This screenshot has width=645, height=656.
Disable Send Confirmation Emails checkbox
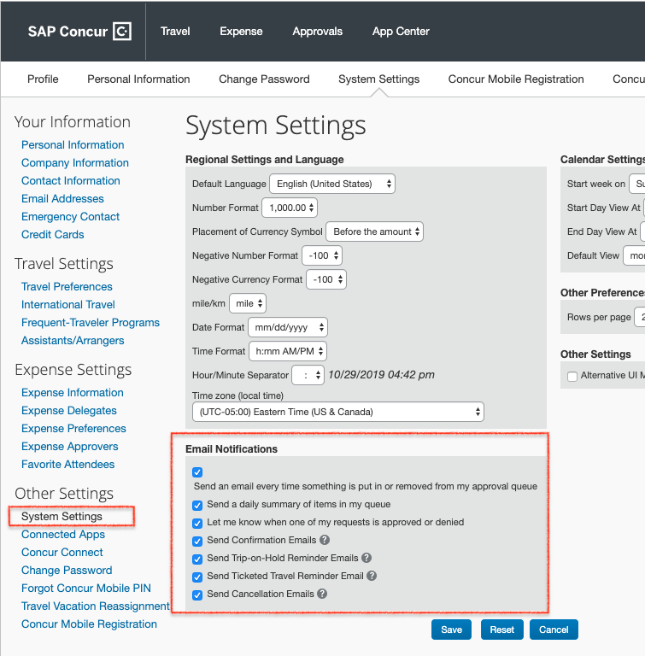coord(197,542)
